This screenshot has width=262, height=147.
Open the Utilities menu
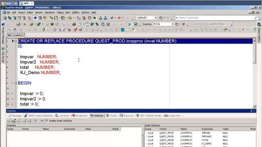tap(76, 13)
